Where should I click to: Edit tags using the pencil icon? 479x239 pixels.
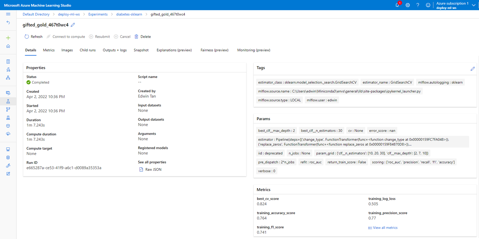click(473, 69)
